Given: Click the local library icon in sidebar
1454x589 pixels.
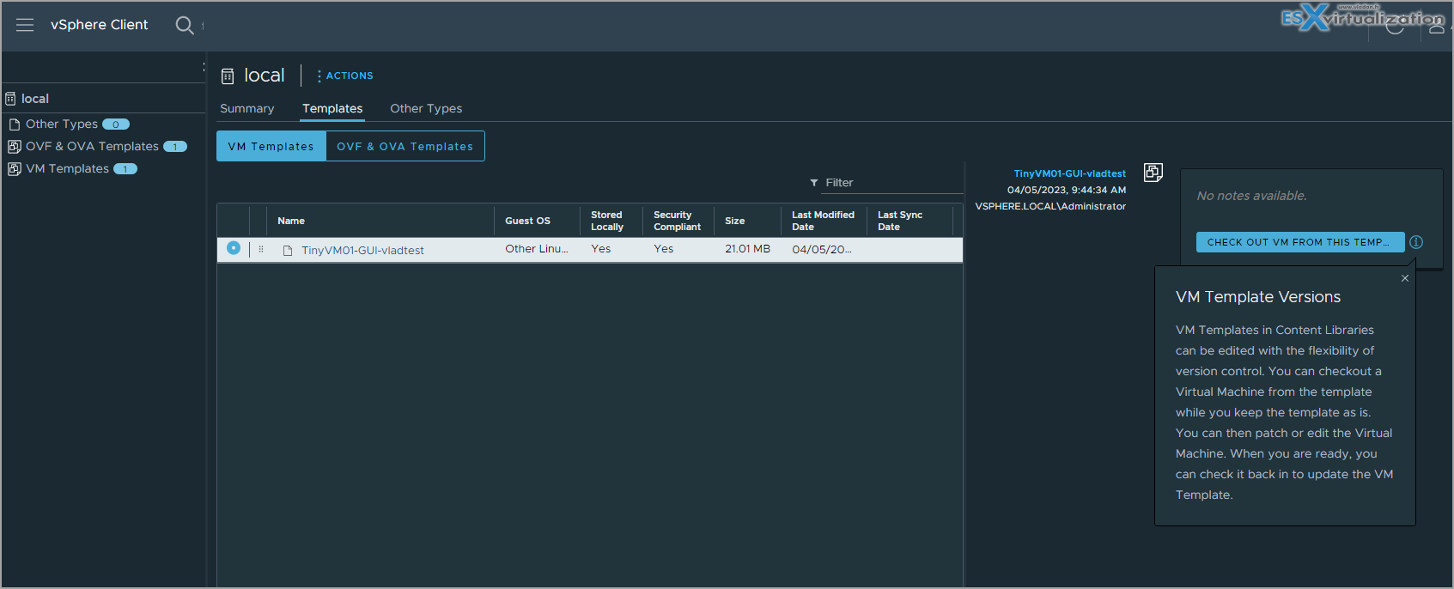Looking at the screenshot, I should click(10, 99).
